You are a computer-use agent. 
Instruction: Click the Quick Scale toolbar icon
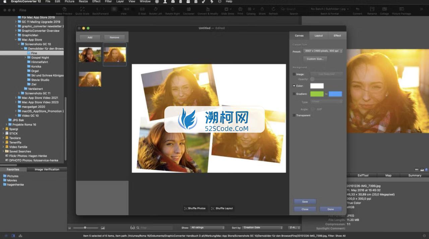(82, 9)
